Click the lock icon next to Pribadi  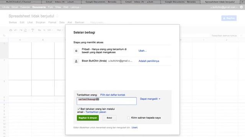pos(76,51)
